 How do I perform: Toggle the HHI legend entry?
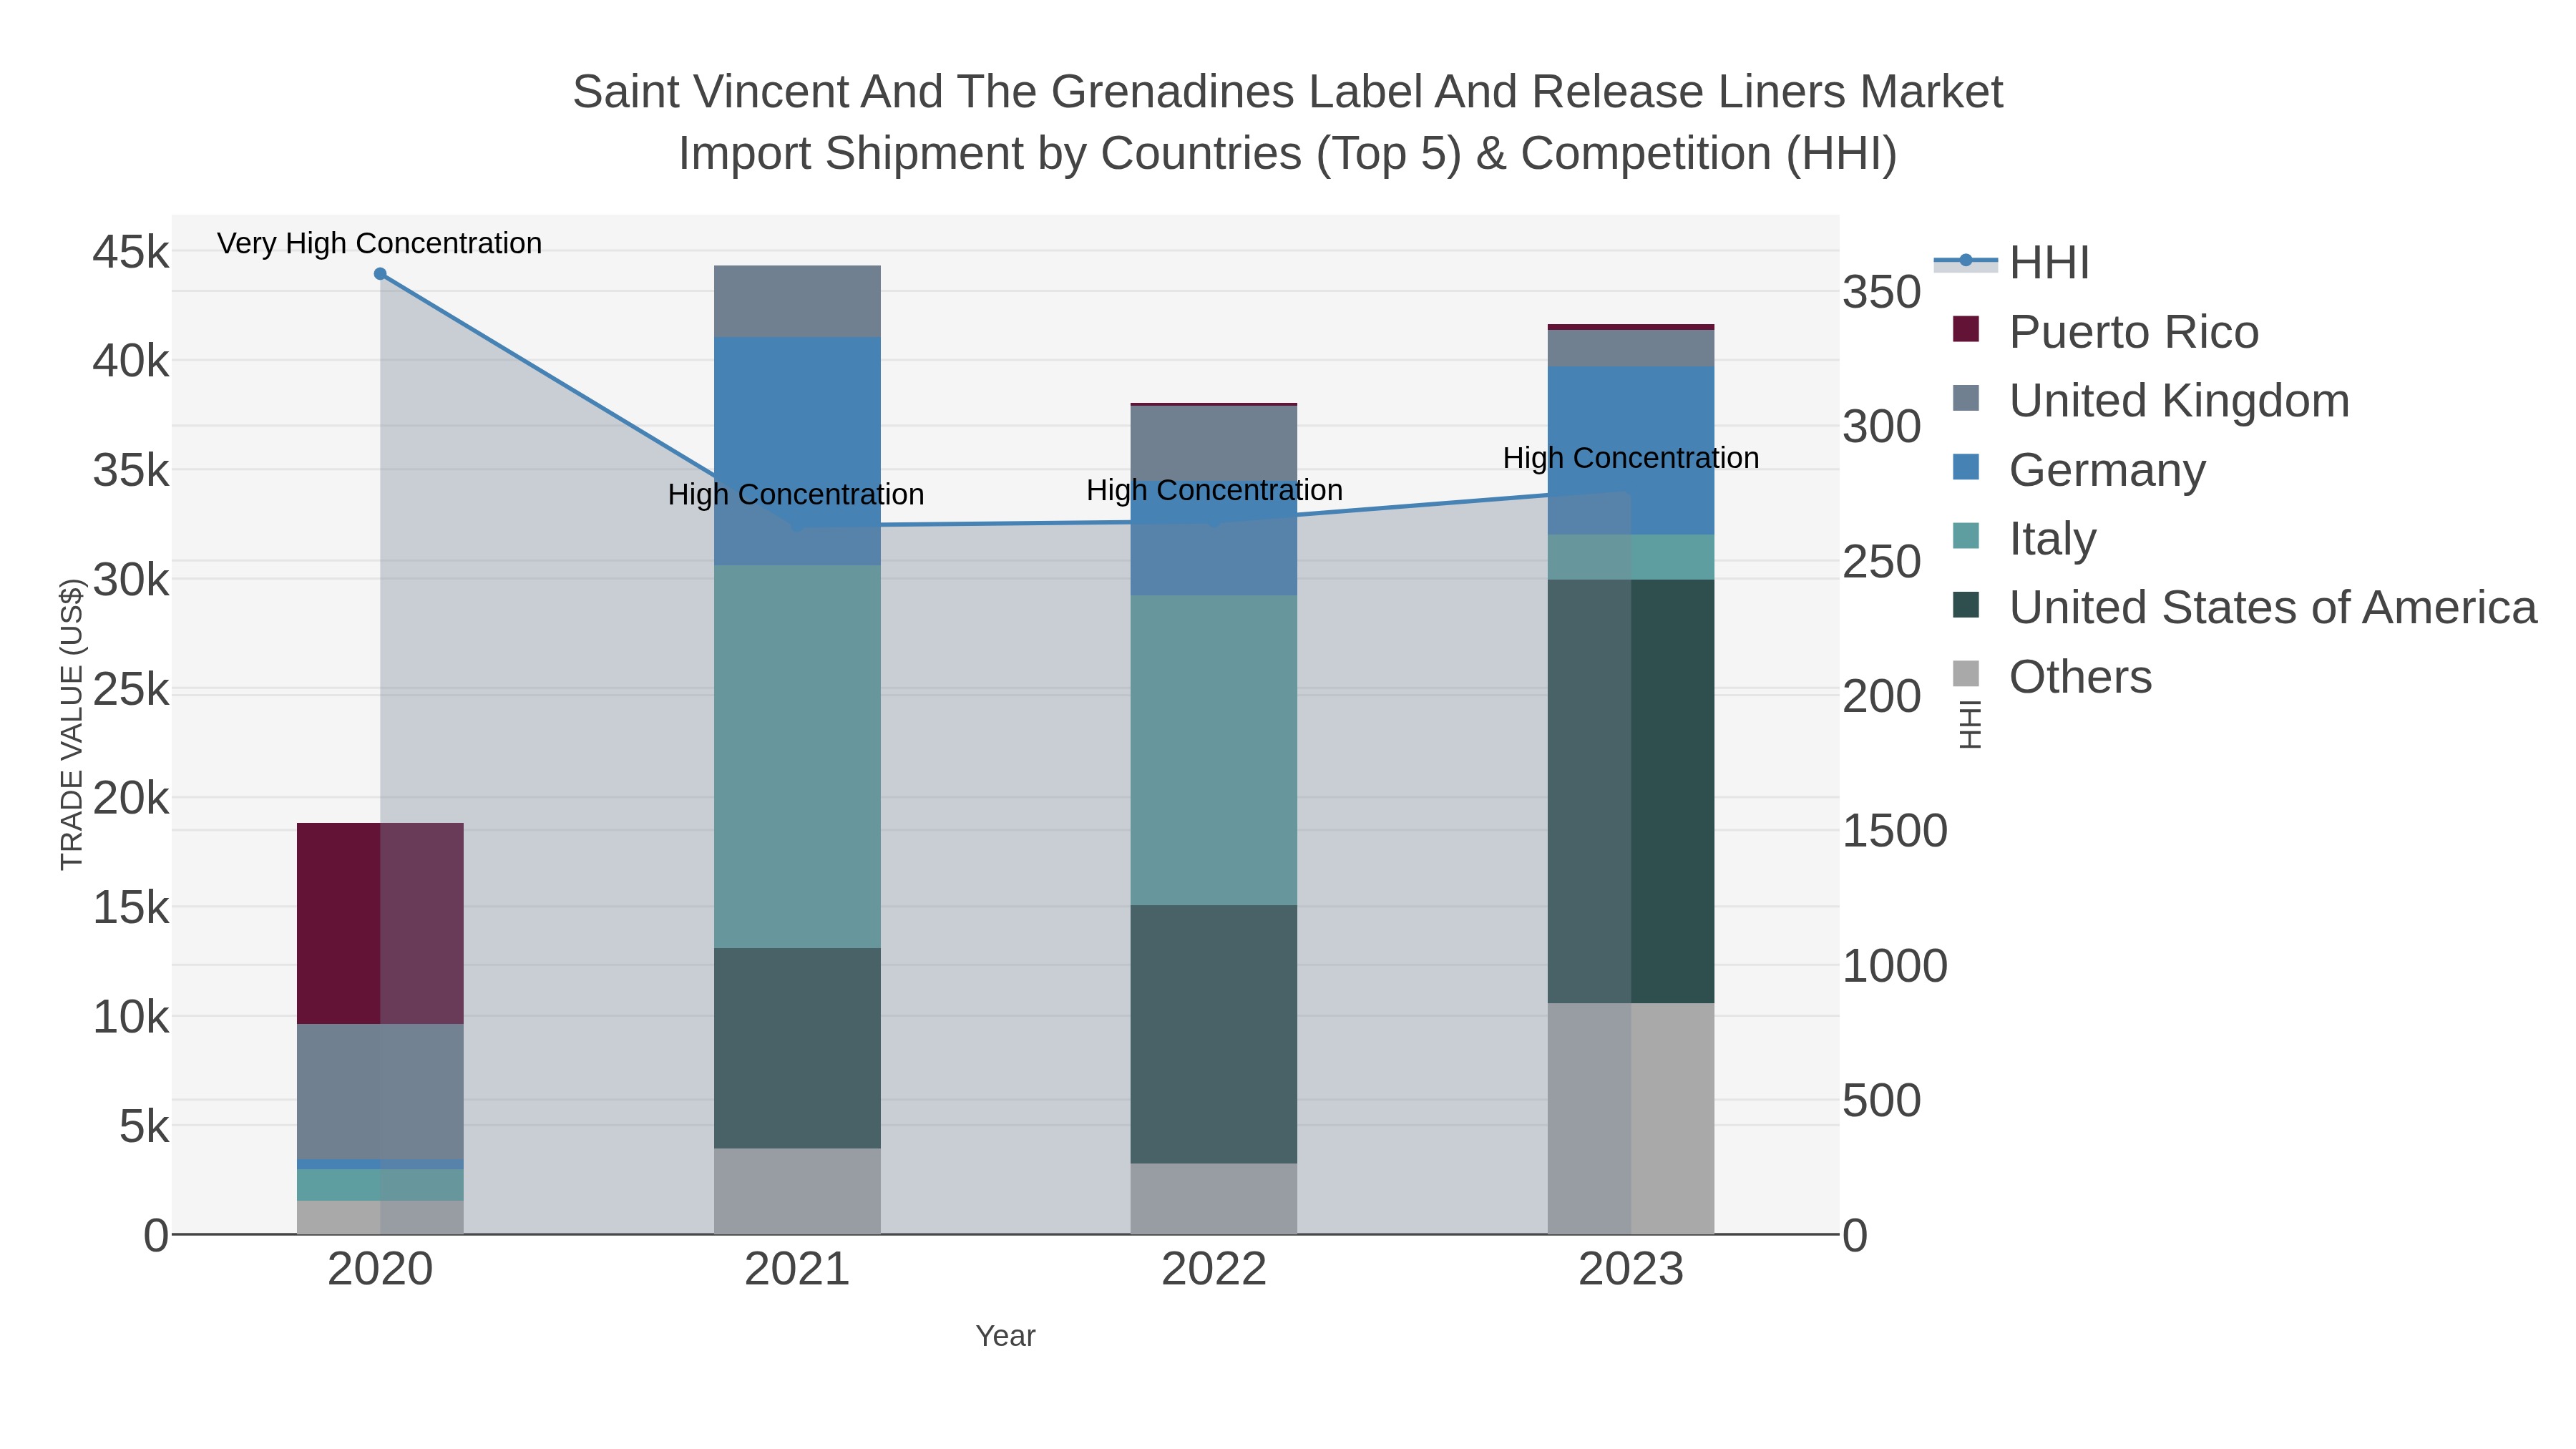[2012, 263]
